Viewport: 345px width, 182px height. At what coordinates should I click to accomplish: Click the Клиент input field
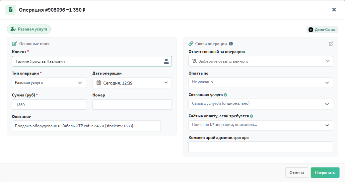pos(92,61)
